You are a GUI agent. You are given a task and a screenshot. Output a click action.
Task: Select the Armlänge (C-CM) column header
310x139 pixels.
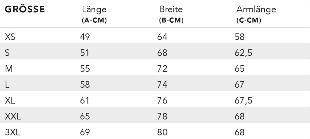(256, 15)
